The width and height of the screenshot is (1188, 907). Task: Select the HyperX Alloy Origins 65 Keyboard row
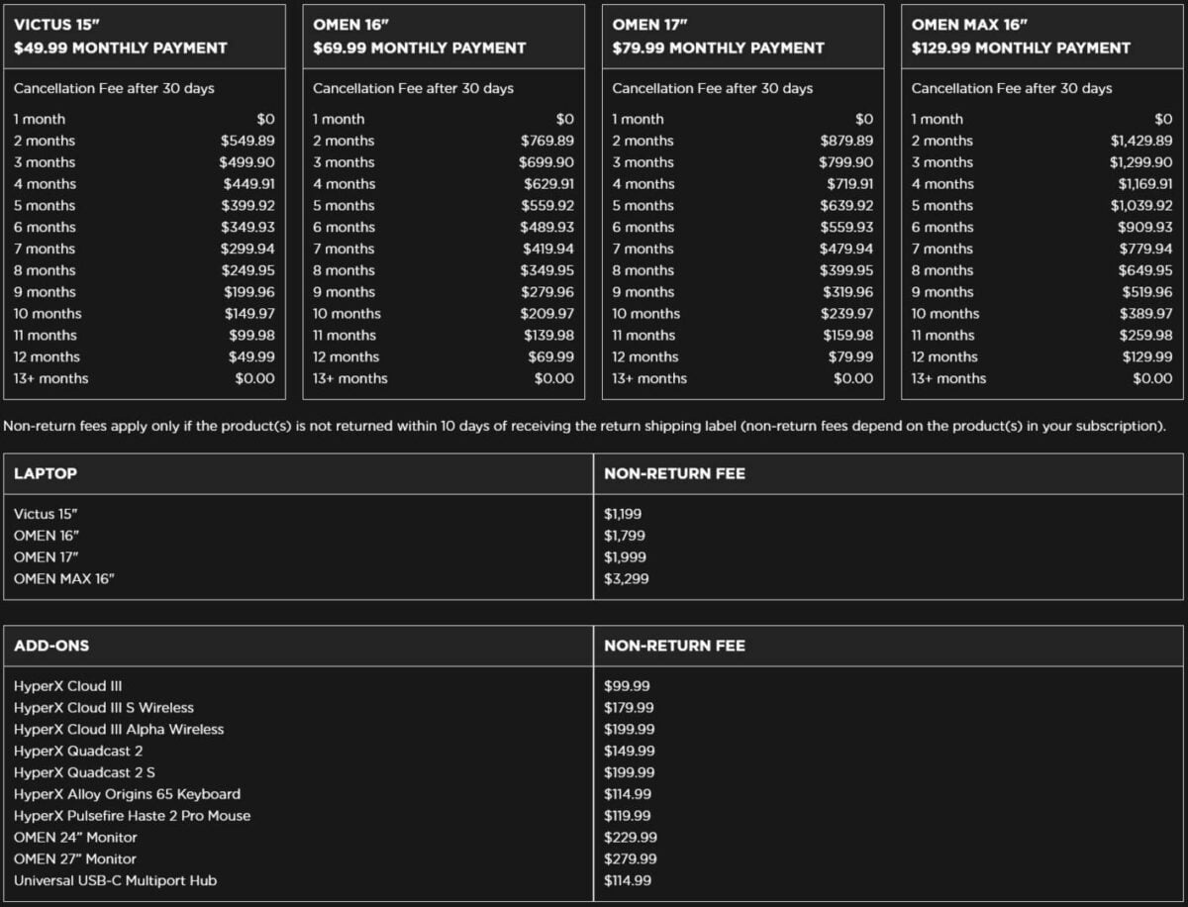coord(127,794)
